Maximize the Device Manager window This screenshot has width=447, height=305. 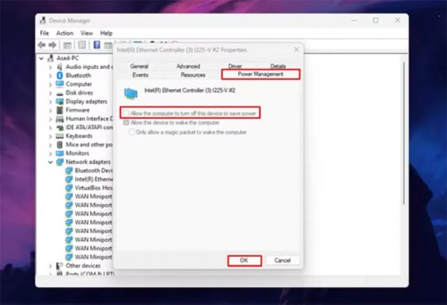tap(375, 20)
